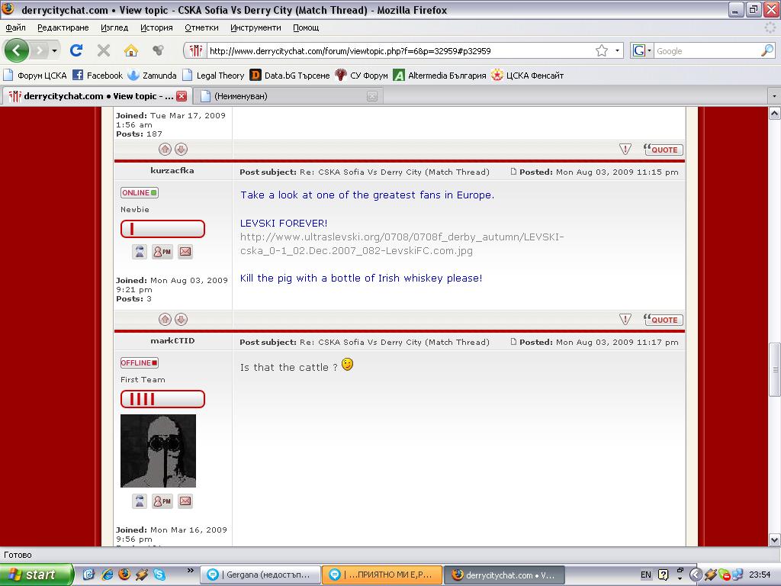This screenshot has height=586, width=781.
Task: Click the page vertical scrollbar thumb
Action: click(x=774, y=369)
